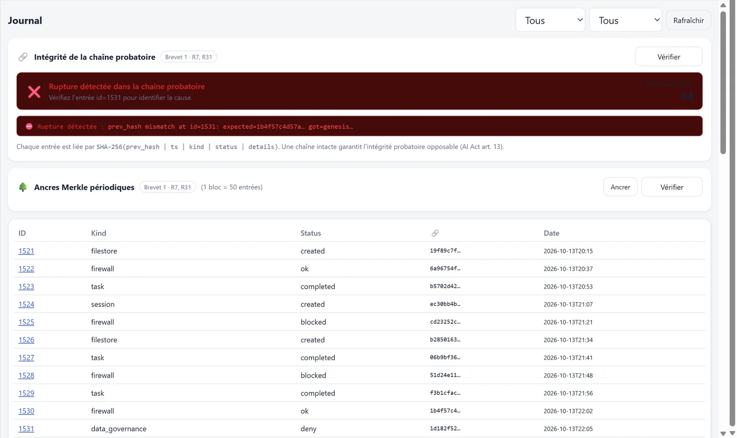The height and width of the screenshot is (438, 737).
Task: Click the Status column header
Action: (x=311, y=233)
